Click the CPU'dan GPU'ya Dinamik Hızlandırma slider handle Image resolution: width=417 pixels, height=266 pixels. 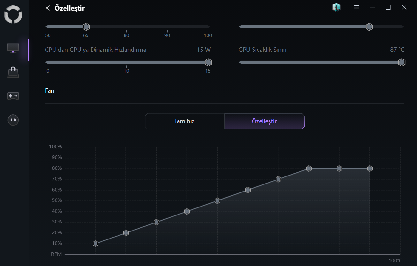(x=208, y=62)
